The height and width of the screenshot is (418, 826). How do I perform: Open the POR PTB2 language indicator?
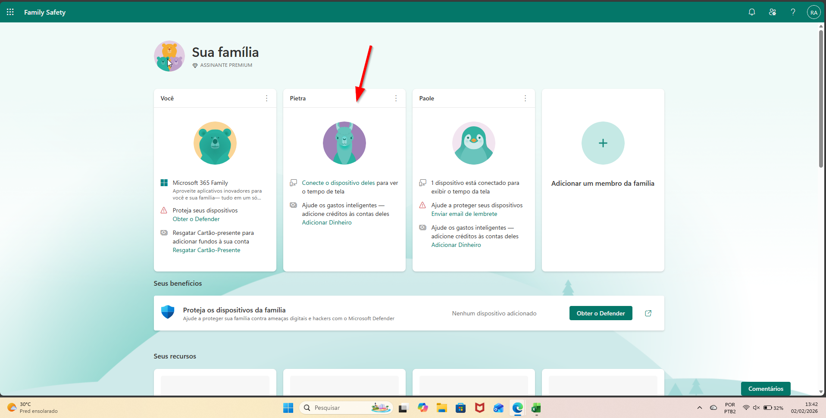tap(730, 408)
